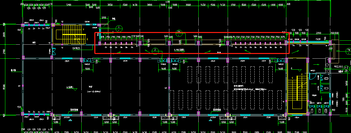Screen dimensions: 351x133
Task: Click the circled section marker numbered 2
Action: [155, 50]
